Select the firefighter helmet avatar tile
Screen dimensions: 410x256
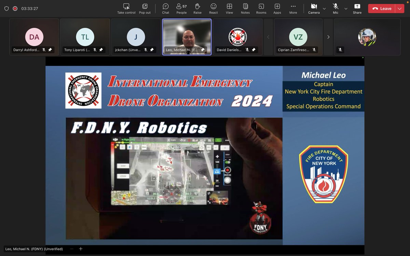click(x=367, y=37)
